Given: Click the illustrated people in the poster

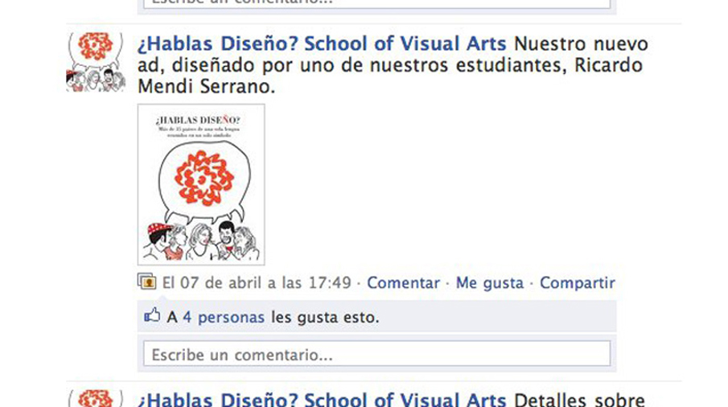Looking at the screenshot, I should click(201, 240).
